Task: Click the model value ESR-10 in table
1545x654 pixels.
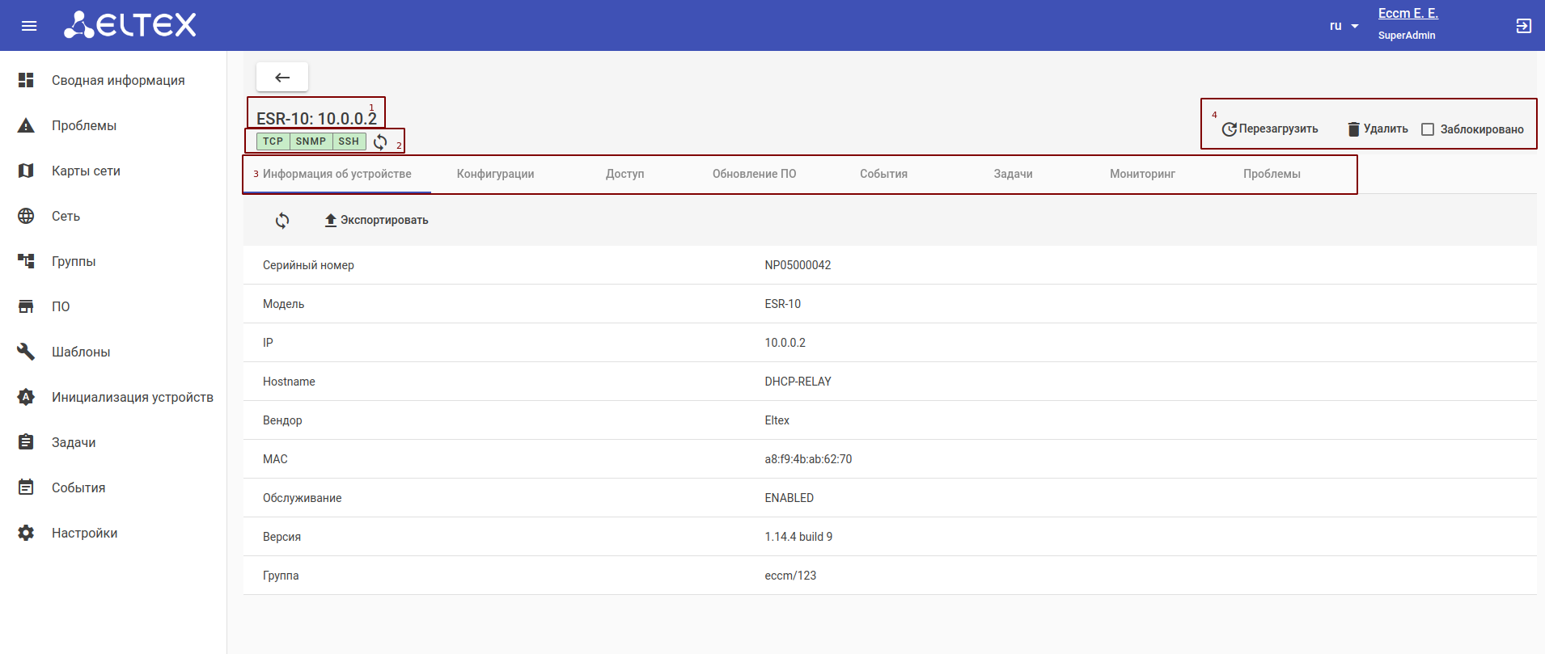Action: click(782, 304)
